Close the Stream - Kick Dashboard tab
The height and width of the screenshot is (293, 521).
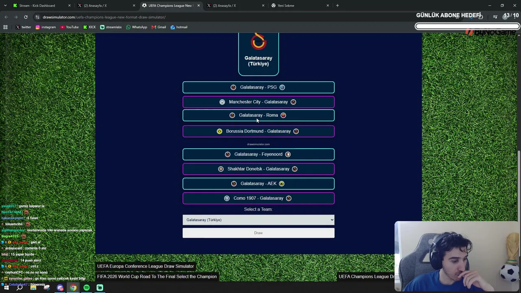click(x=69, y=6)
